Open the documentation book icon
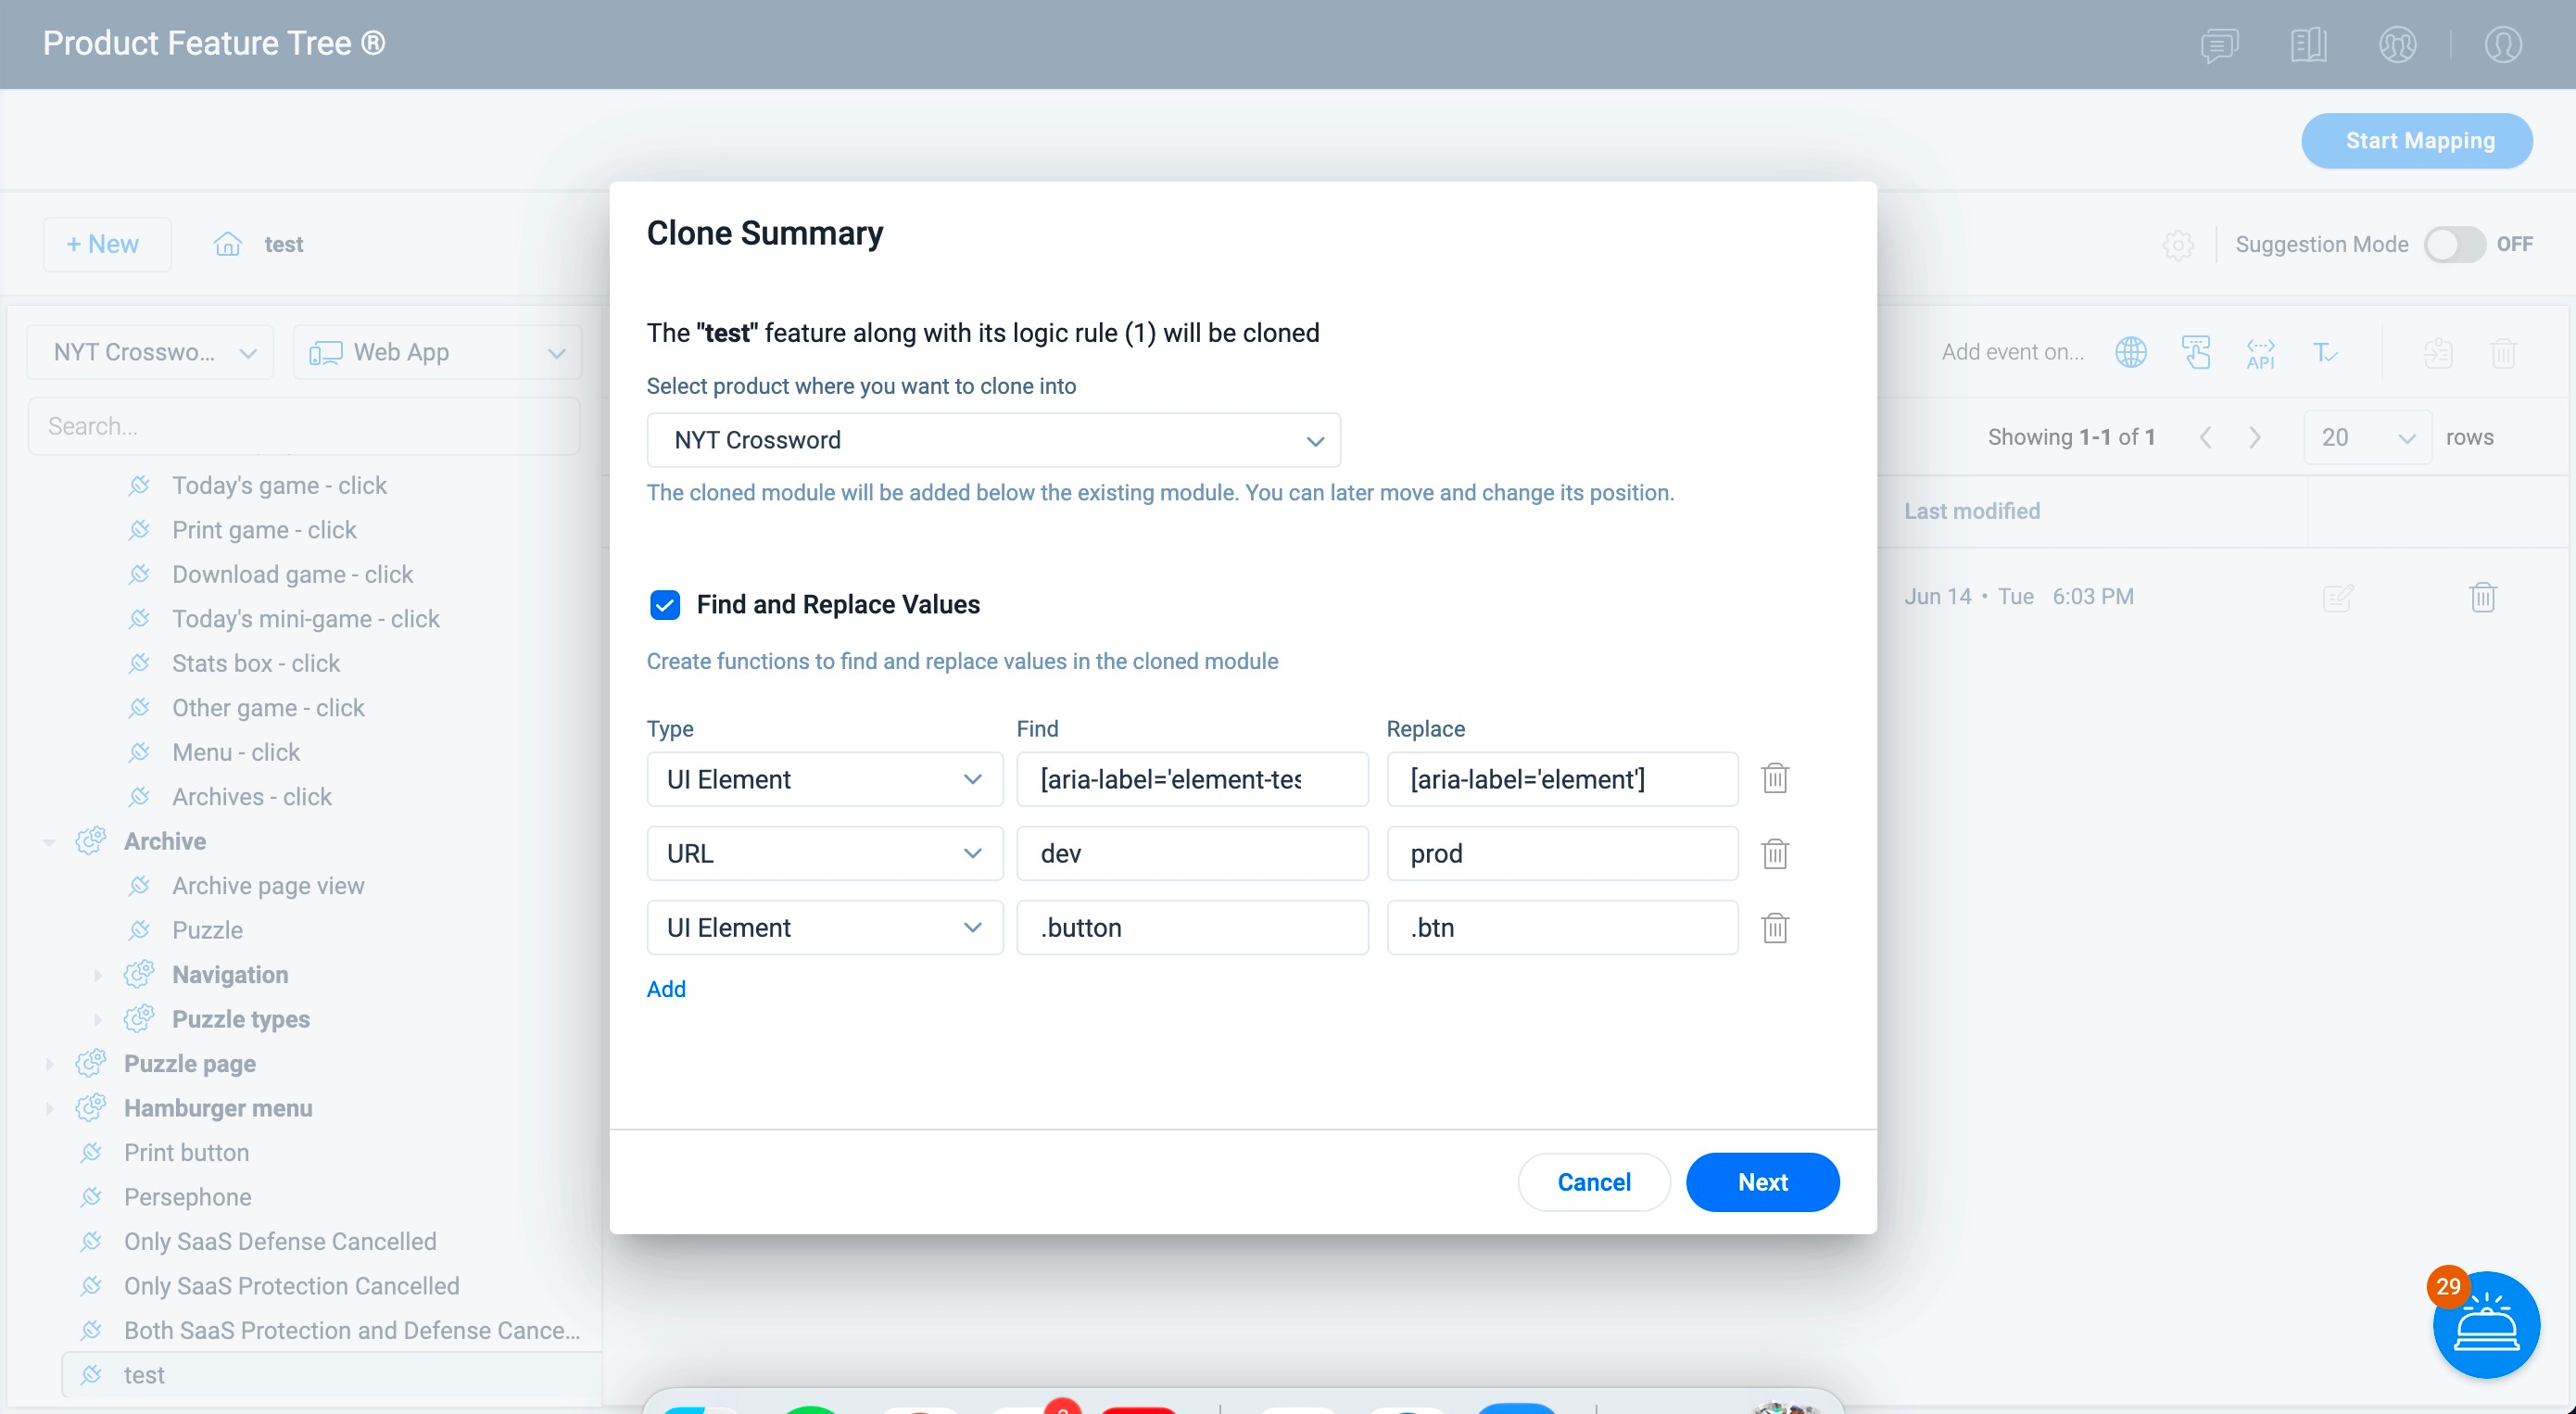This screenshot has width=2576, height=1414. (x=2308, y=45)
